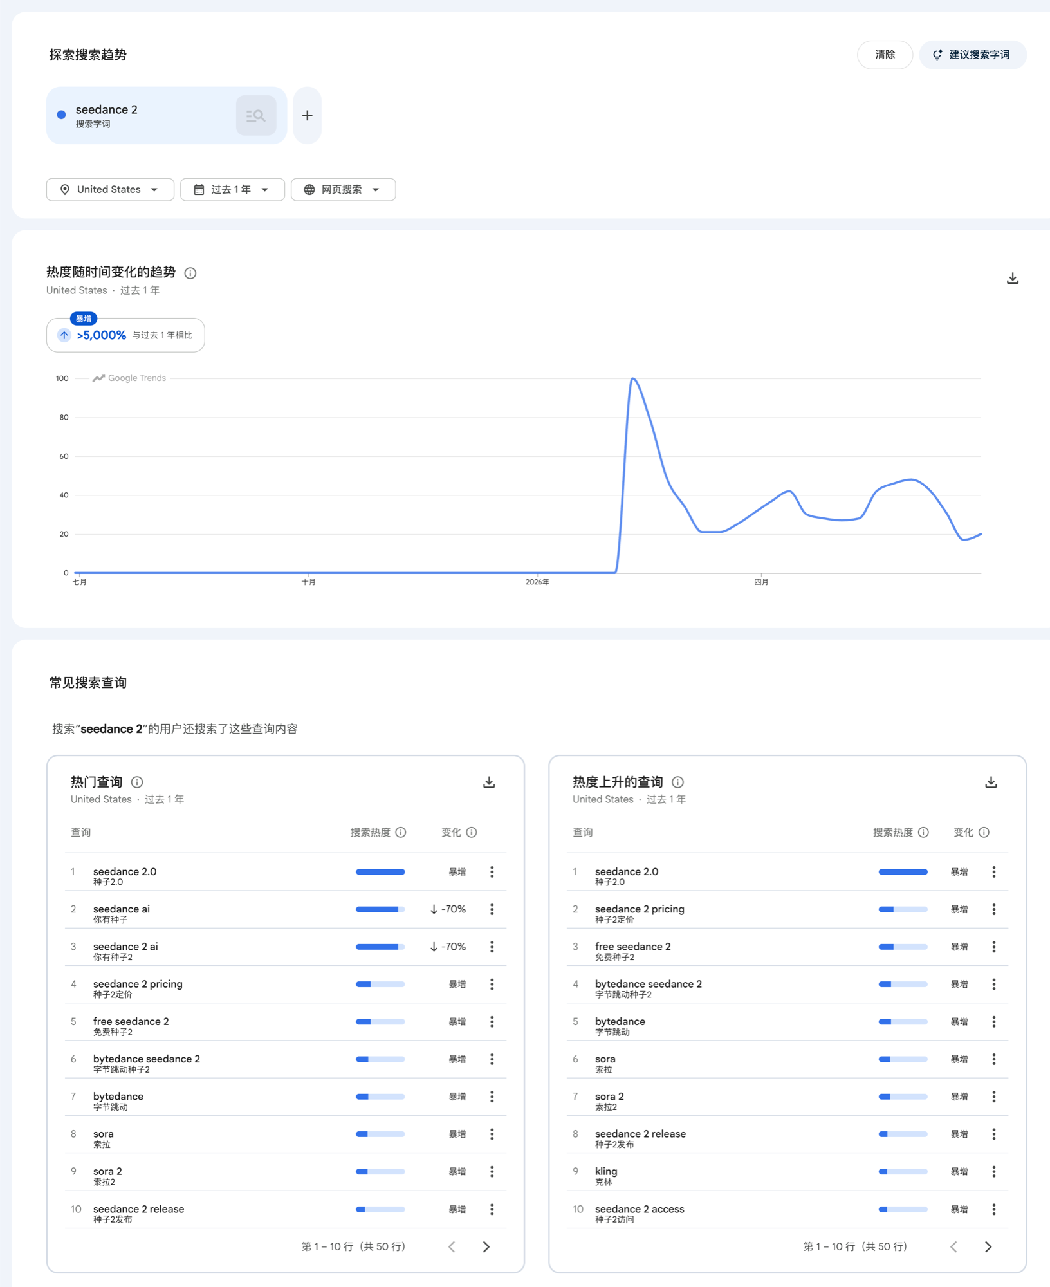1050x1287 pixels.
Task: Show 搜索热度 info icon in 热度上升的查询 table
Action: point(923,832)
